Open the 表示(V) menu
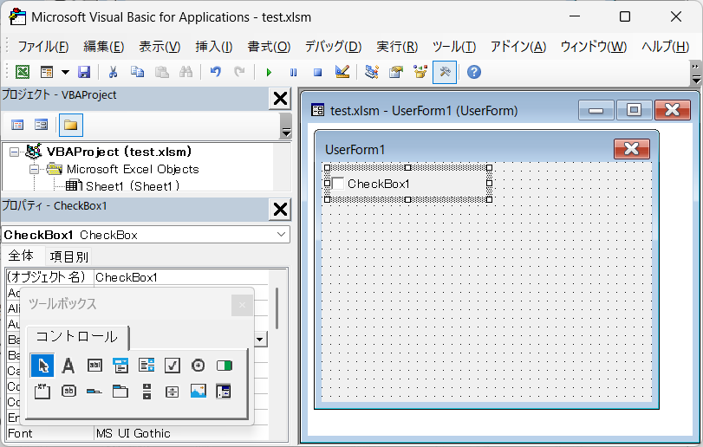Viewport: 703px width, 447px height. point(159,46)
